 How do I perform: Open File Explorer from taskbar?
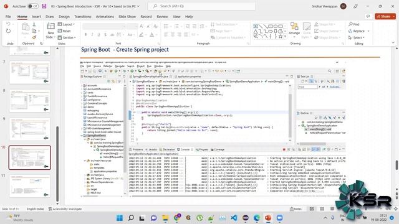165,218
